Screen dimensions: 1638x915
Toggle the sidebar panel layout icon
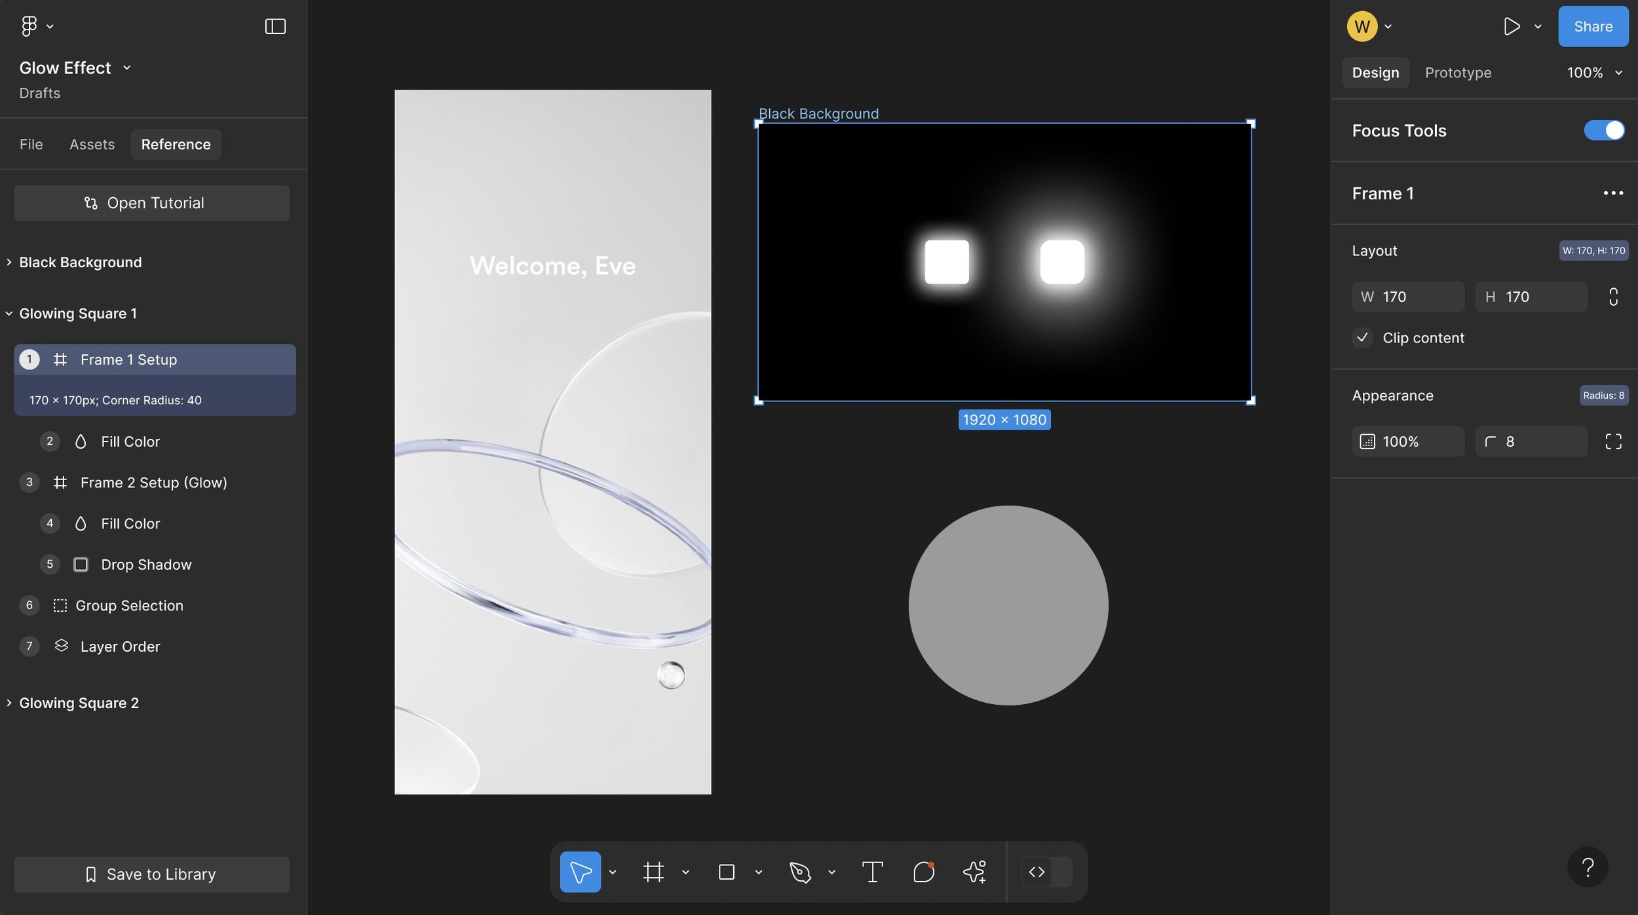pyautogui.click(x=275, y=26)
